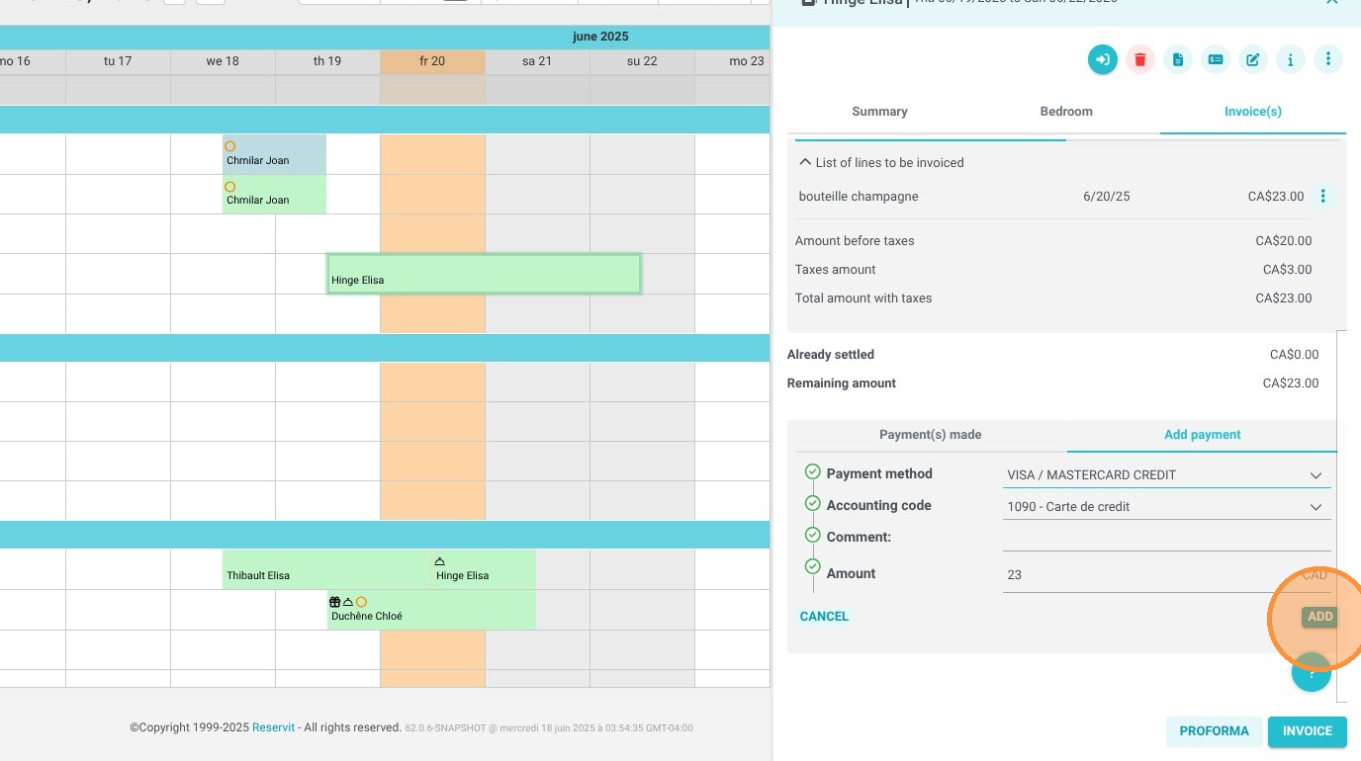
Task: Switch to the Bedroom tab
Action: pos(1066,112)
